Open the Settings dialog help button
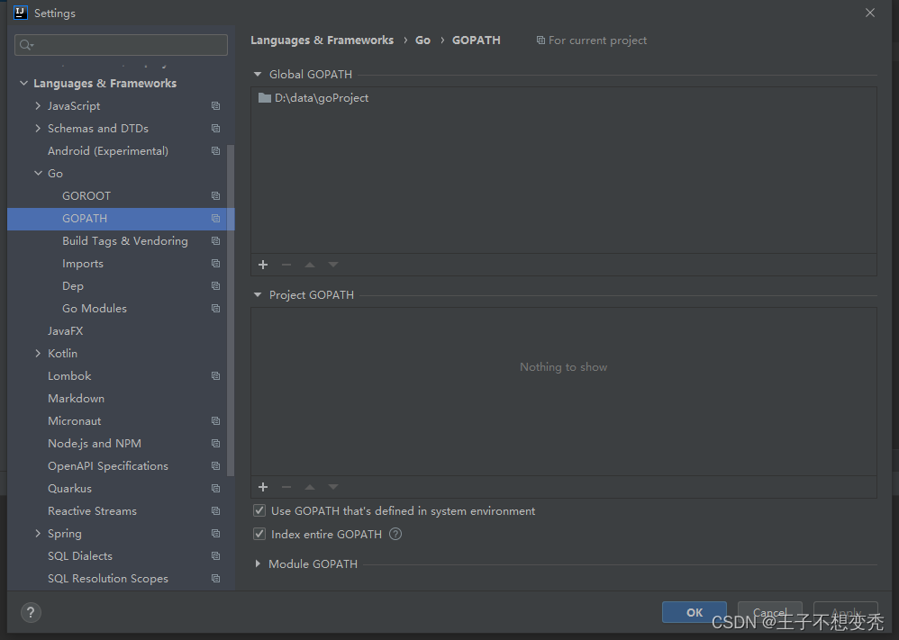The height and width of the screenshot is (640, 899). click(x=31, y=612)
